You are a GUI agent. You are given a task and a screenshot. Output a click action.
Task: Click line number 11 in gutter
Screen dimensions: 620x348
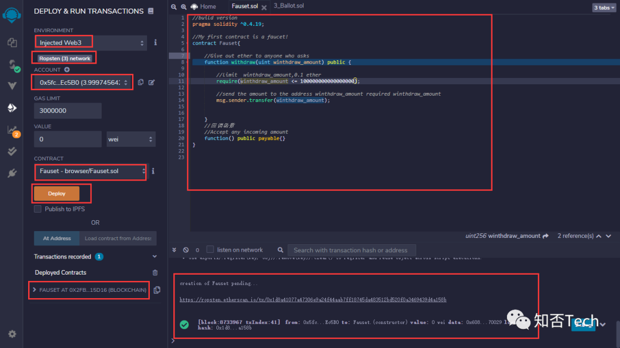pos(181,81)
